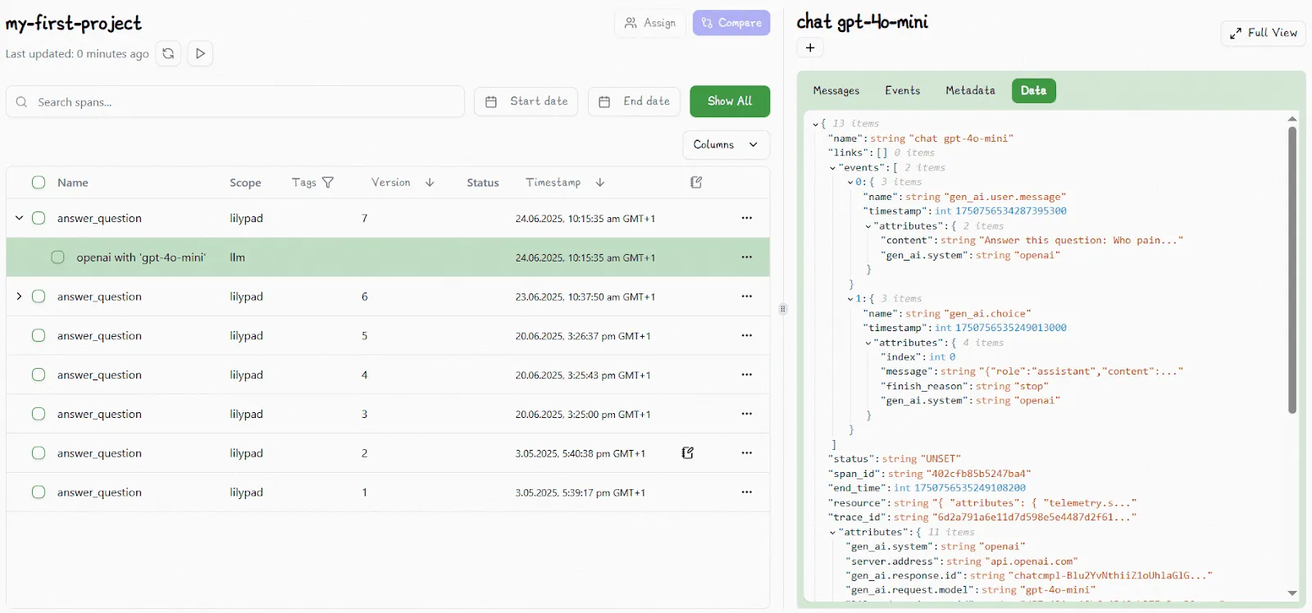This screenshot has height=613, width=1312.
Task: Collapse events item 1 node
Action: [x=850, y=299]
